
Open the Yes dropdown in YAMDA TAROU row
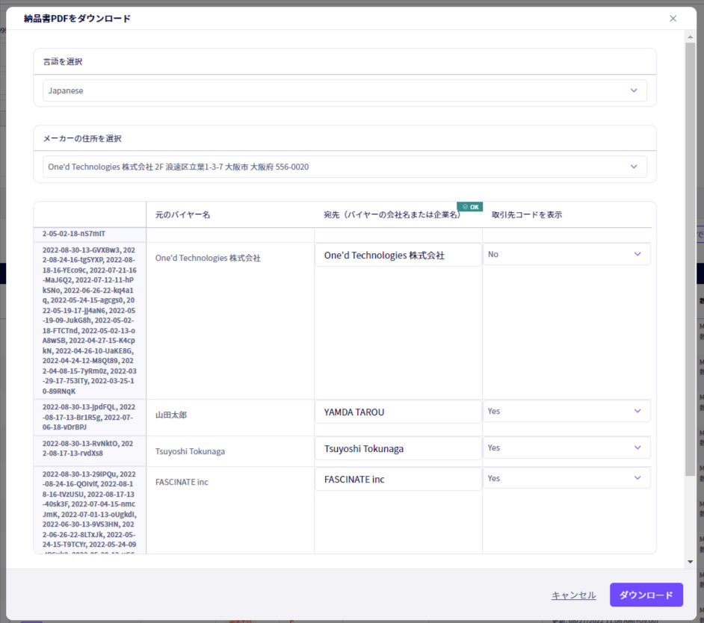[566, 411]
